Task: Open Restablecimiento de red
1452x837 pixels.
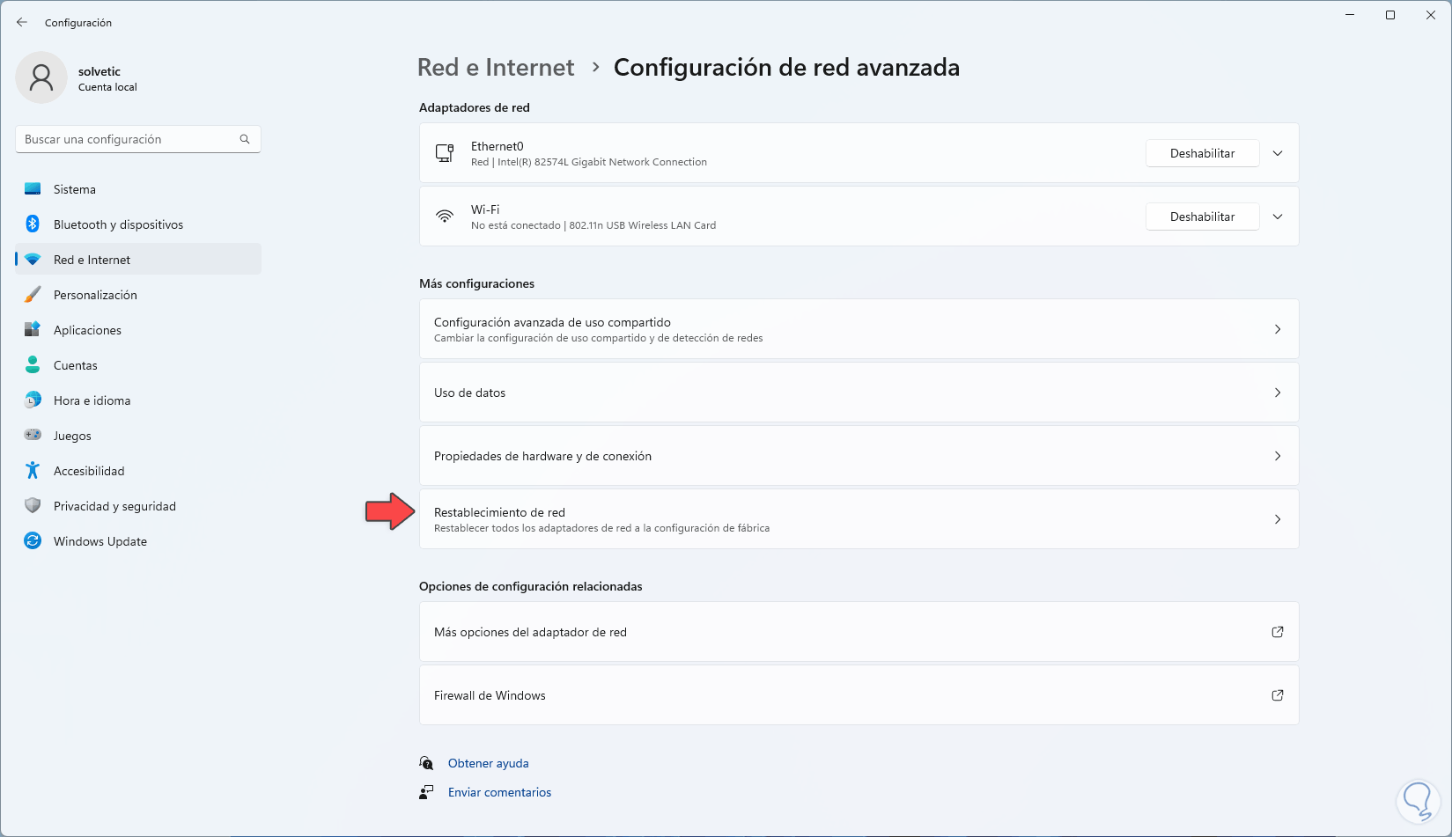Action: pos(859,519)
